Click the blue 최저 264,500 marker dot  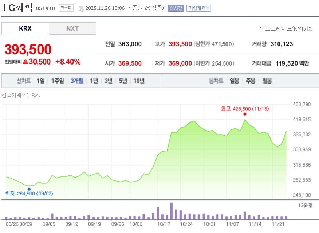tap(29, 189)
